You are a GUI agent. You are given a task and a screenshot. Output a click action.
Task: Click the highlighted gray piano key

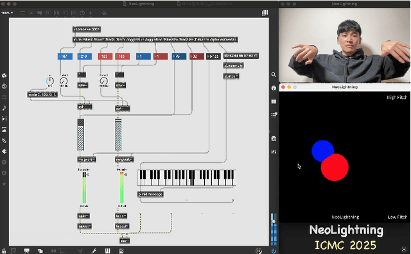(x=193, y=178)
